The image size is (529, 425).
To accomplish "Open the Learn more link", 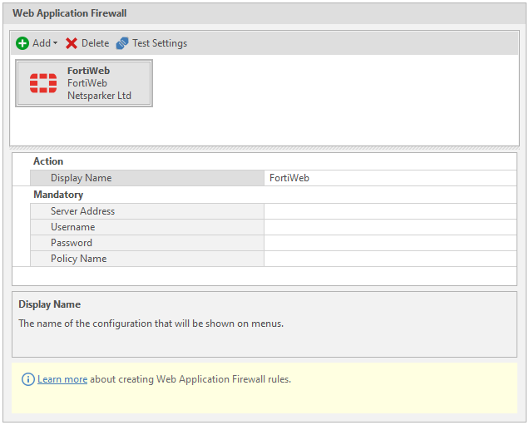I will pos(62,379).
